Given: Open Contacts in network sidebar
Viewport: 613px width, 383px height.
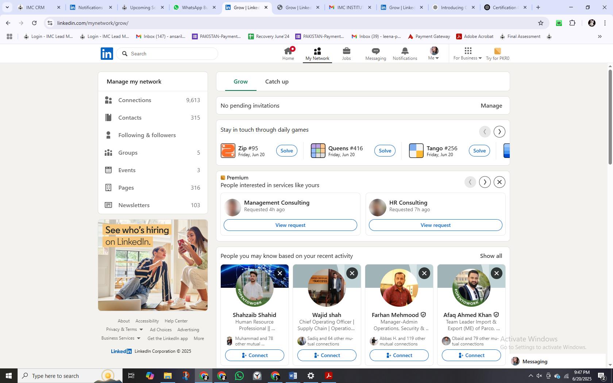Looking at the screenshot, I should pyautogui.click(x=153, y=118).
